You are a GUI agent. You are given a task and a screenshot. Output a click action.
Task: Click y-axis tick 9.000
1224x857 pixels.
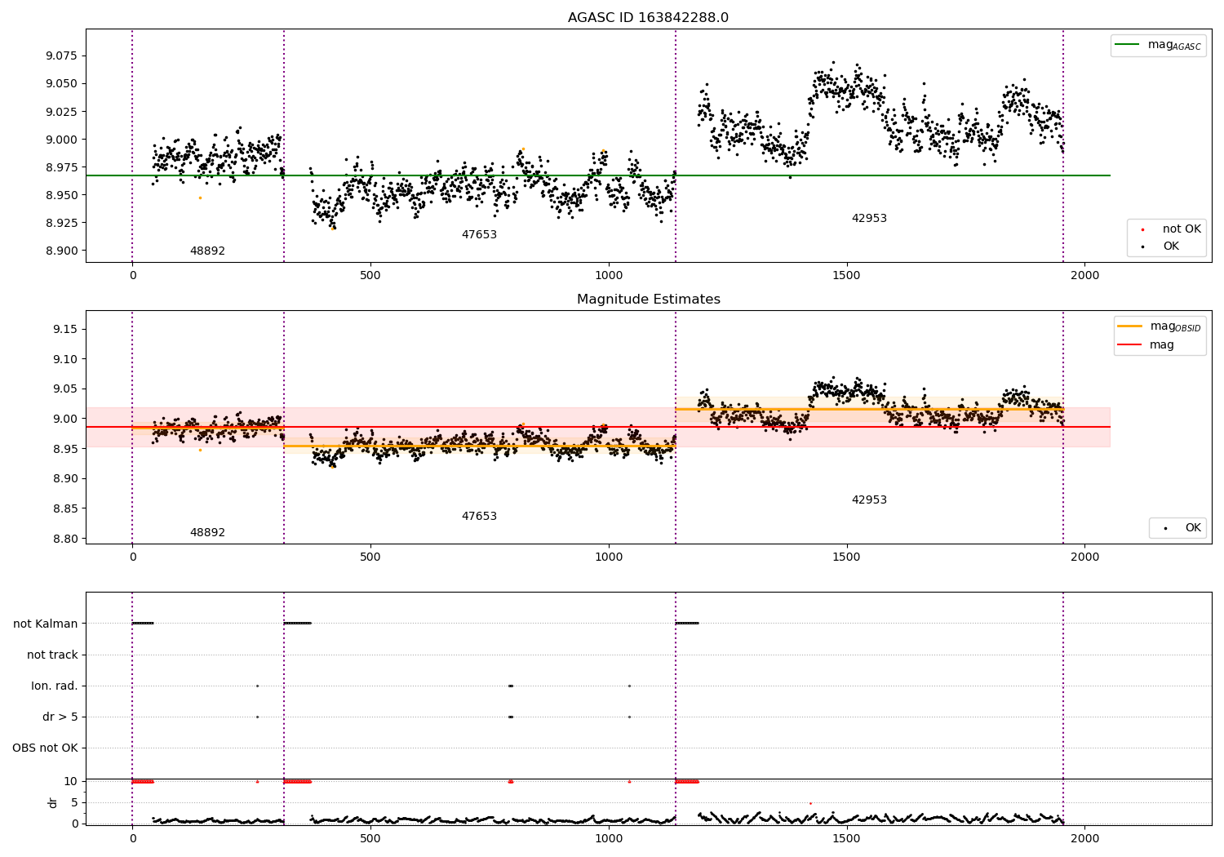tap(61, 140)
